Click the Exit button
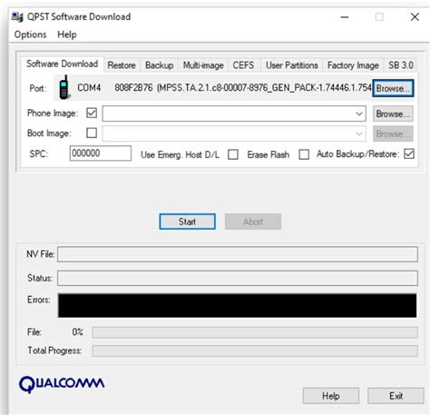430x415 pixels. [x=396, y=396]
